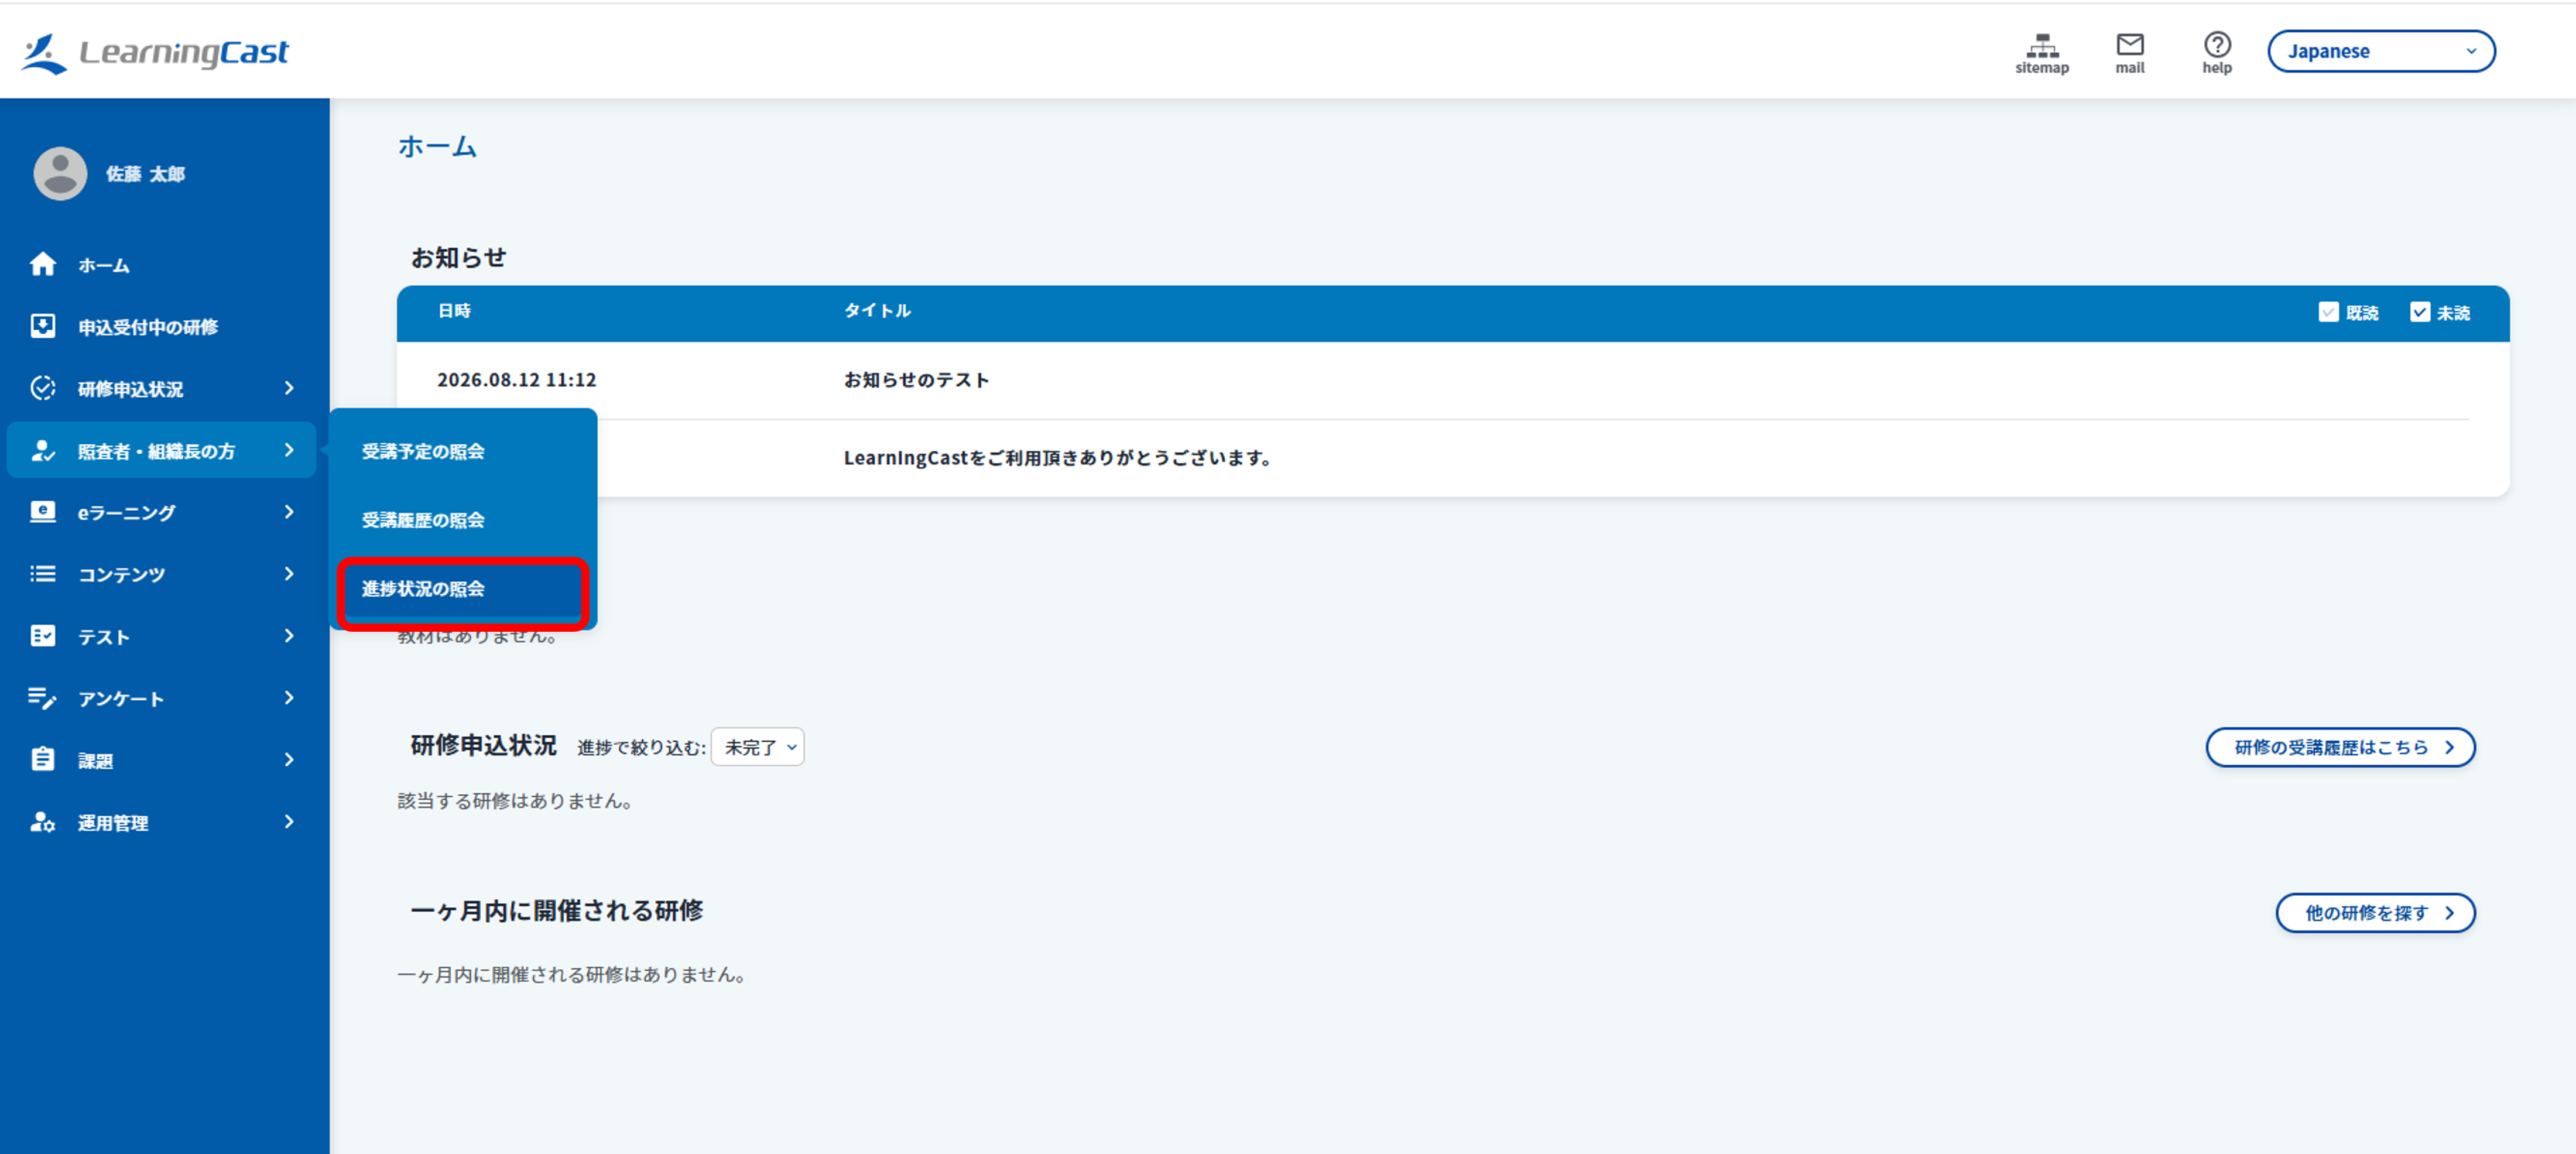Image resolution: width=2576 pixels, height=1154 pixels.
Task: Toggle the 既読 checkbox
Action: coord(2328,312)
